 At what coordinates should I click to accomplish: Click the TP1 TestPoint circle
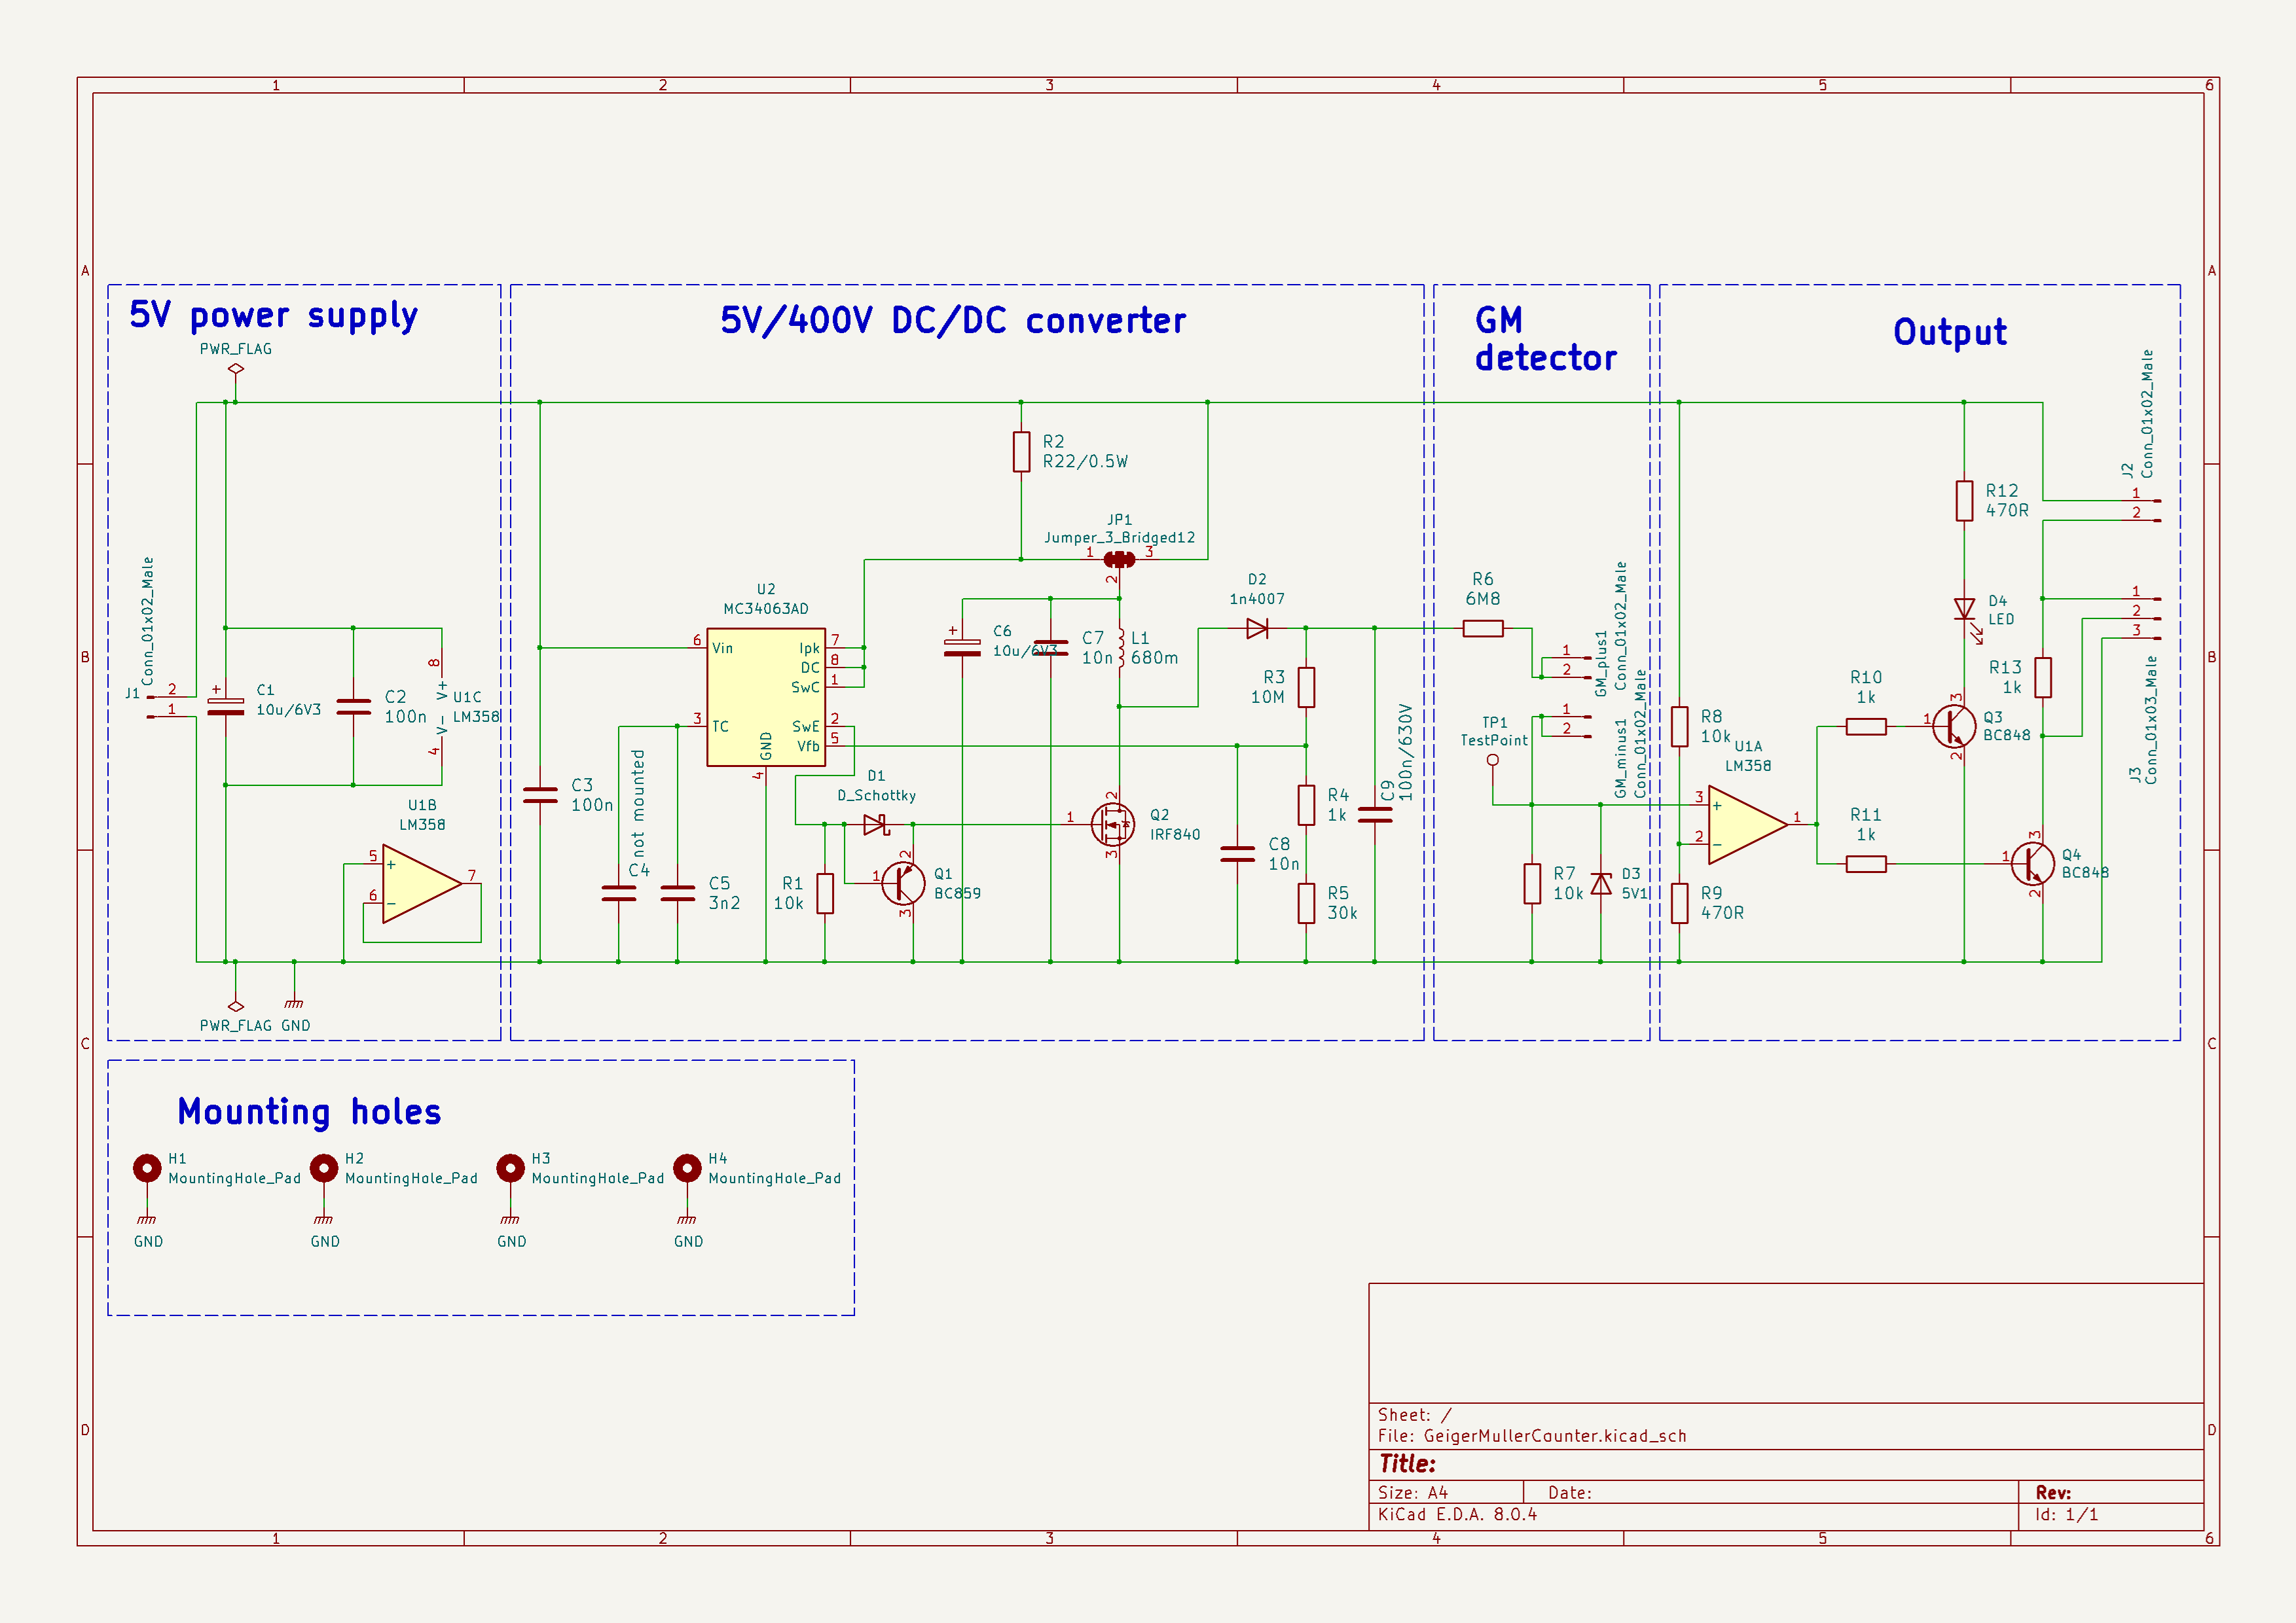tap(1493, 760)
